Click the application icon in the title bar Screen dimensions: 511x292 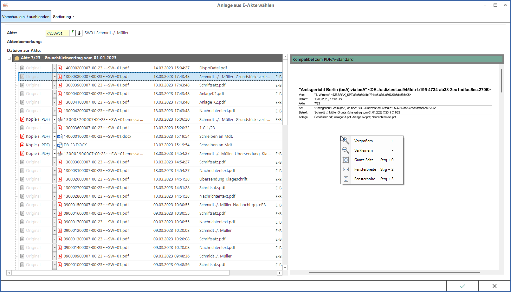tap(5, 5)
